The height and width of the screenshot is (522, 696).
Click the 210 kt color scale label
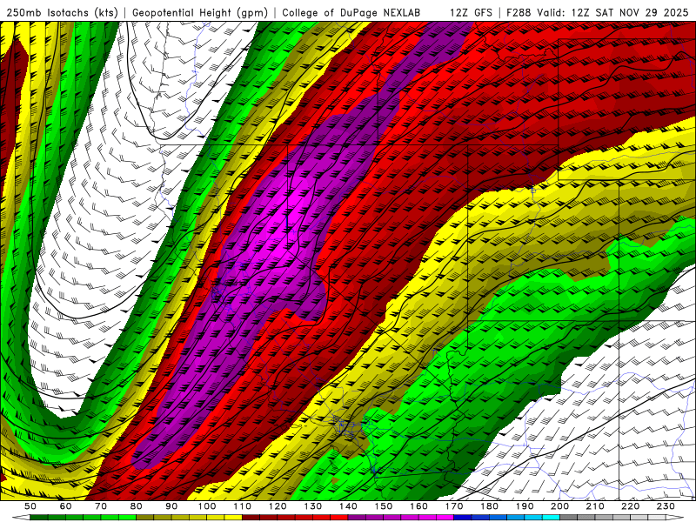pos(595,506)
